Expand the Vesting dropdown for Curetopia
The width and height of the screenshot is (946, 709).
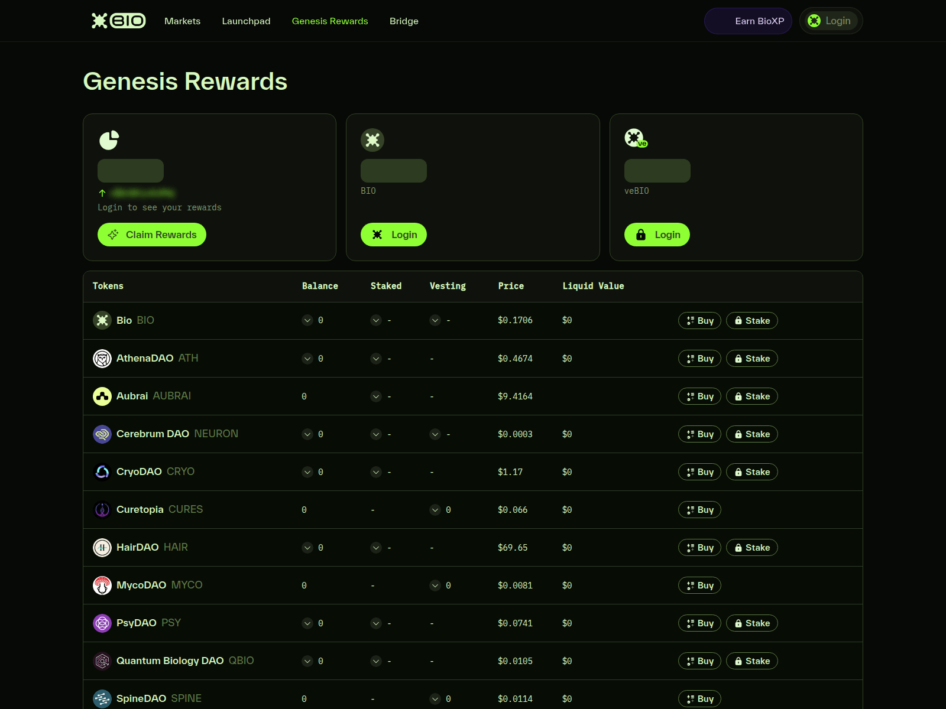435,510
